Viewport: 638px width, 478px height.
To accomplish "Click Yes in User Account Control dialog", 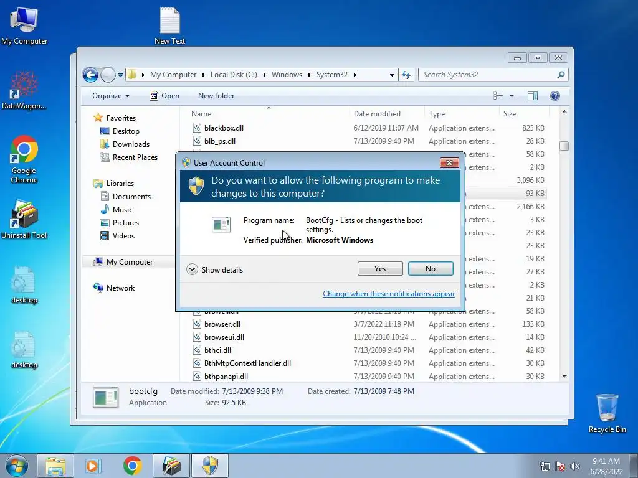I will point(380,269).
